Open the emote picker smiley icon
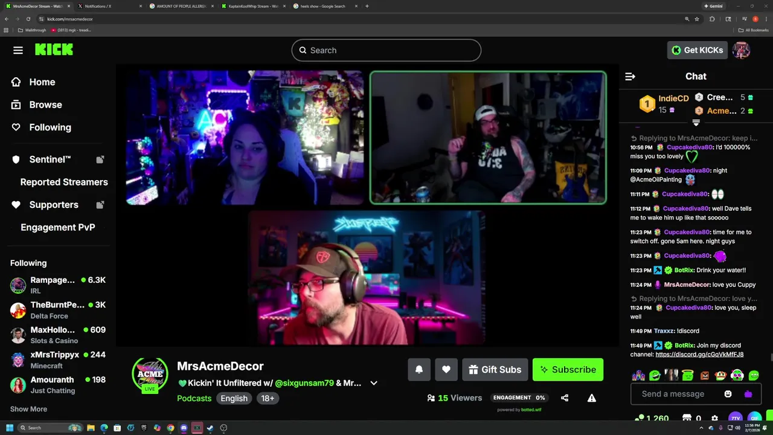This screenshot has height=435, width=773. click(x=728, y=394)
